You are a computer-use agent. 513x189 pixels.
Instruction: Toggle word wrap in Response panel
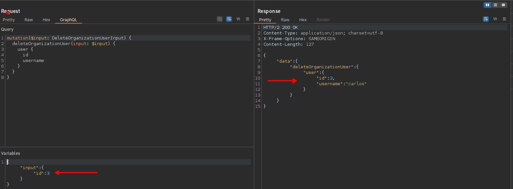coord(486,19)
